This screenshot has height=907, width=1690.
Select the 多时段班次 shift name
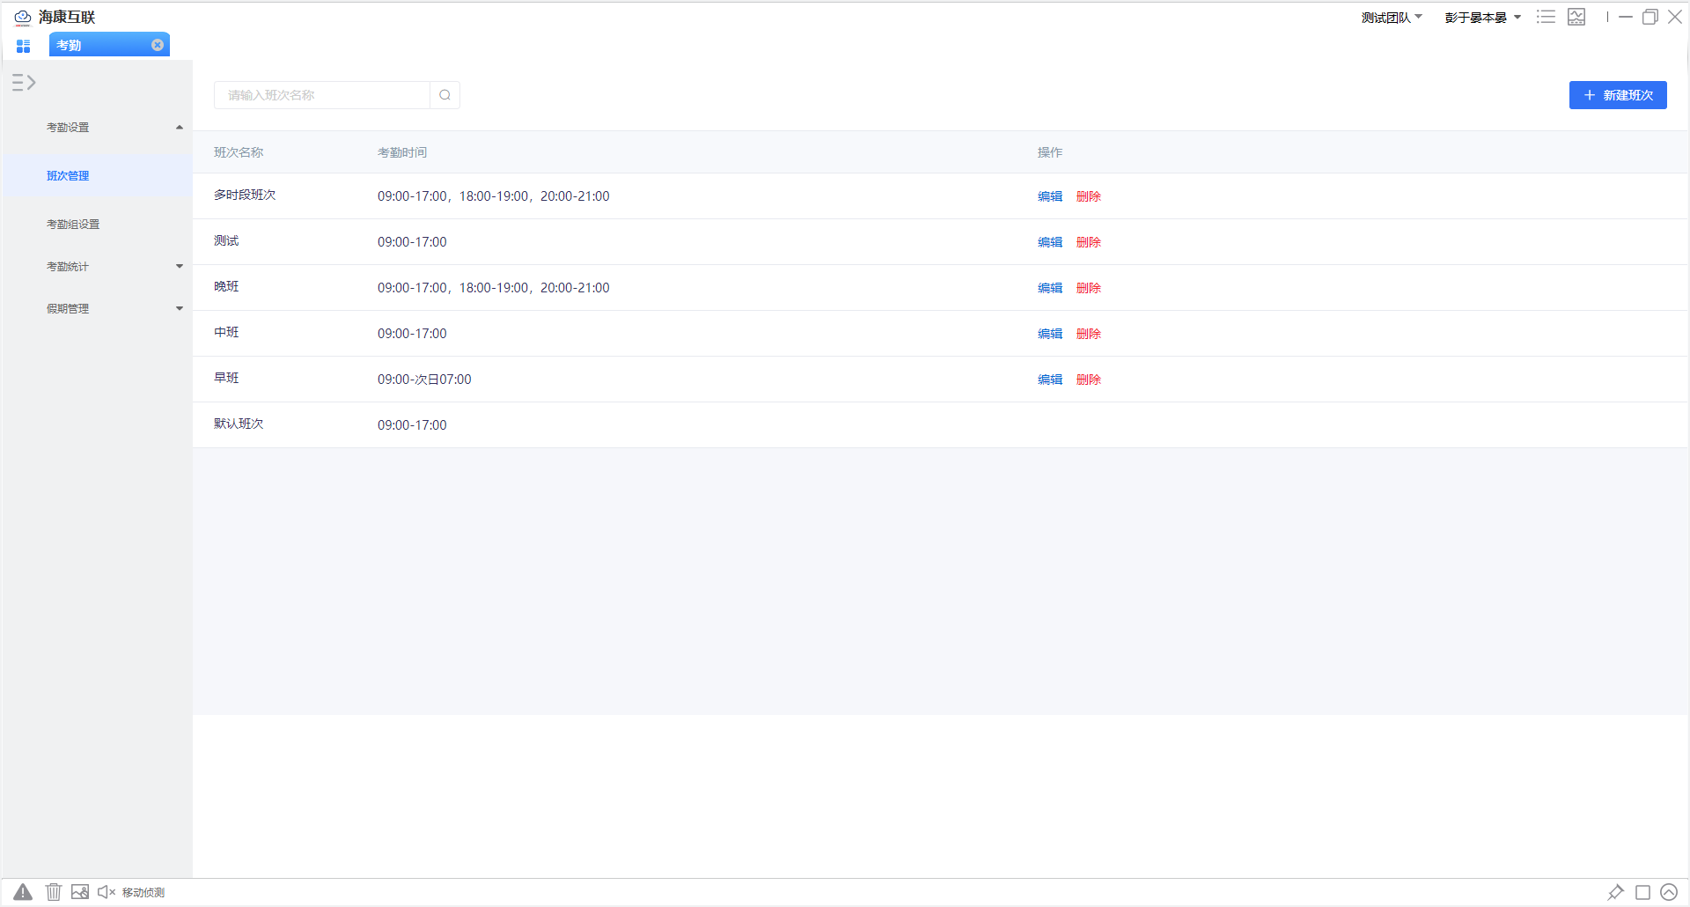[245, 195]
